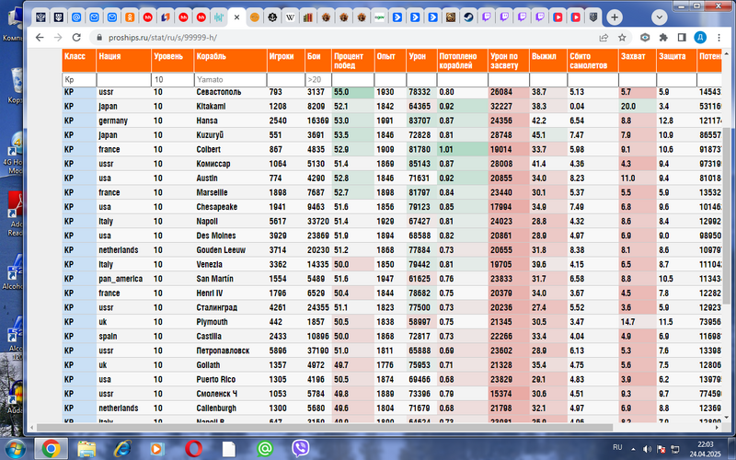Launch Internet Explorer from the taskbar
The width and height of the screenshot is (736, 460).
tap(122, 449)
